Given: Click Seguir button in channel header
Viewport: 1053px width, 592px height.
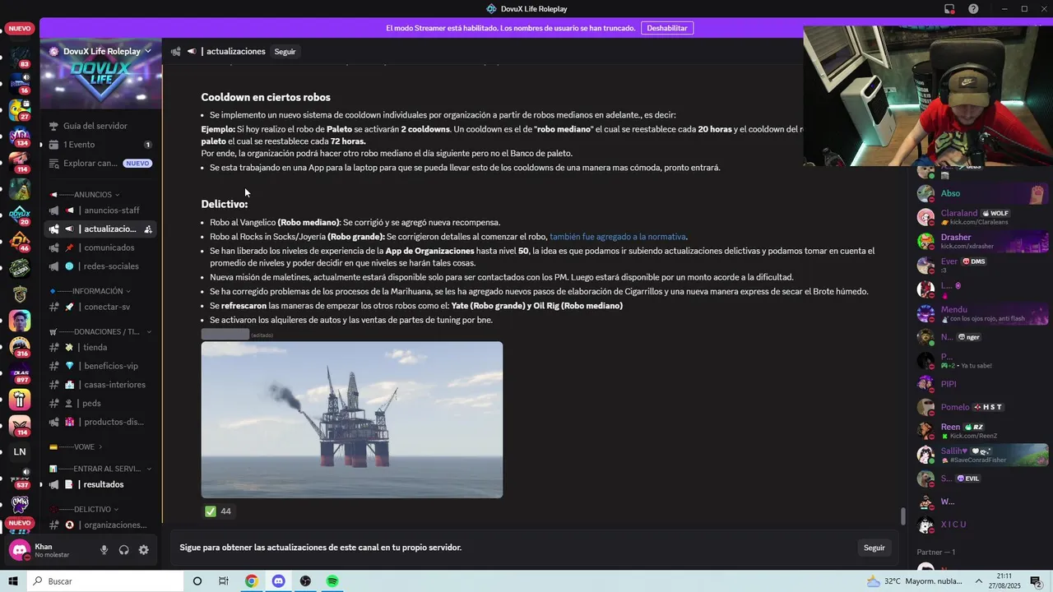Looking at the screenshot, I should click(285, 51).
